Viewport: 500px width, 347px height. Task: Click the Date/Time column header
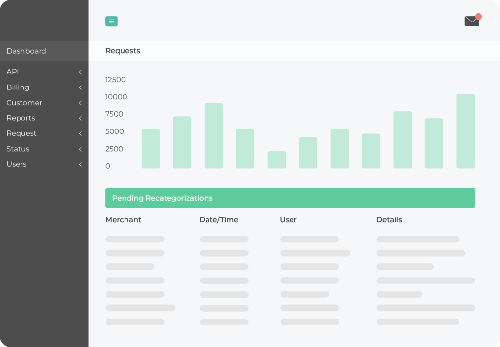tap(219, 219)
